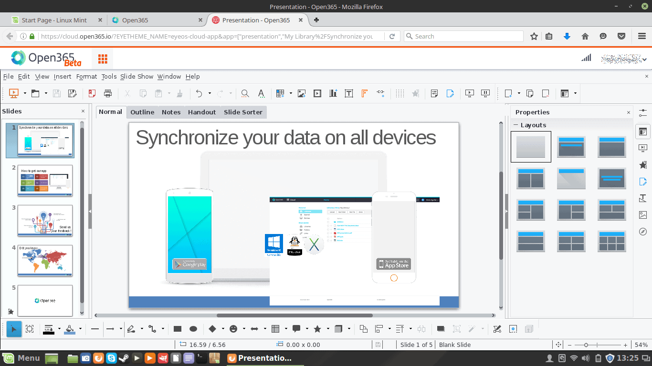
Task: Open Find & Replace magnifier icon
Action: [x=245, y=93]
